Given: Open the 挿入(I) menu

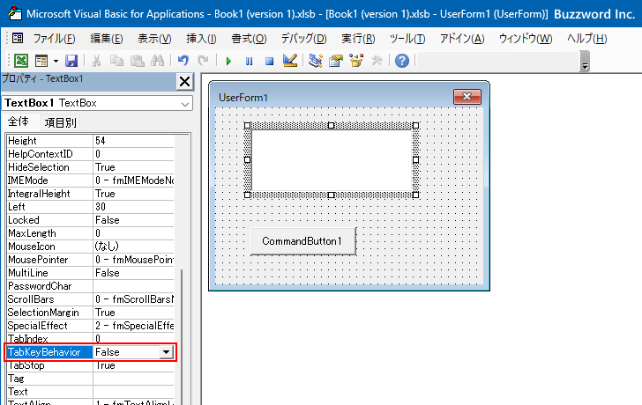Looking at the screenshot, I should pos(201,39).
